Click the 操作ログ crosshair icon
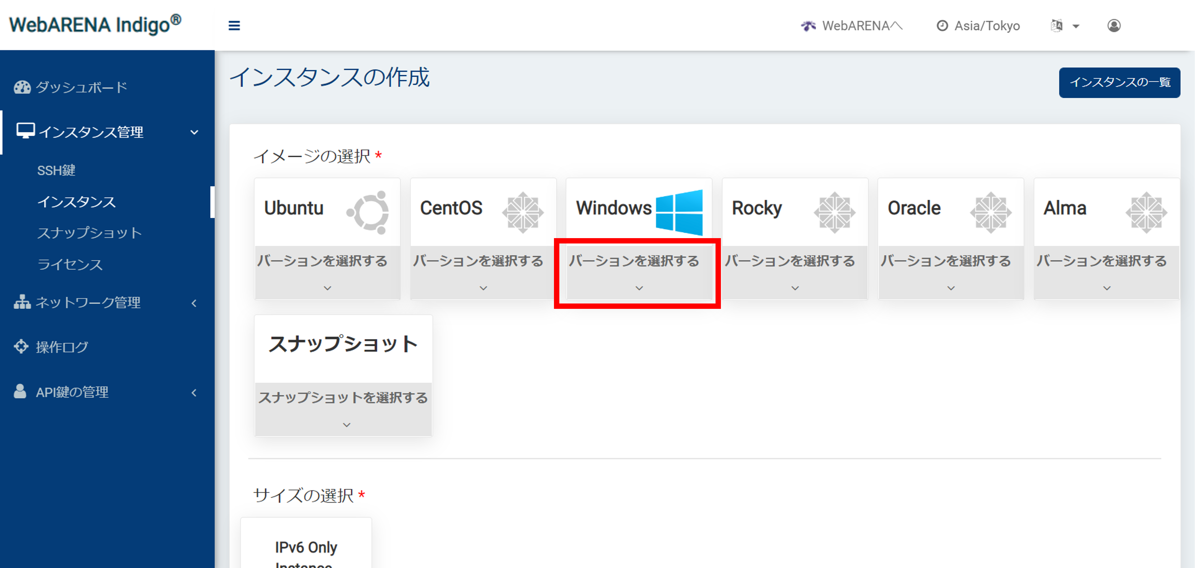 tap(21, 346)
